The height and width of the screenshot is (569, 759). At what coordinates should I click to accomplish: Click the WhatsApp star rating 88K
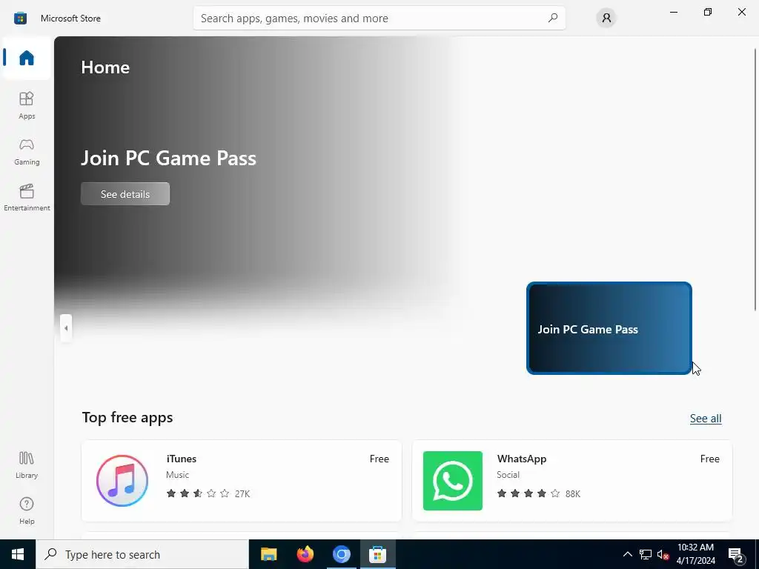538,493
